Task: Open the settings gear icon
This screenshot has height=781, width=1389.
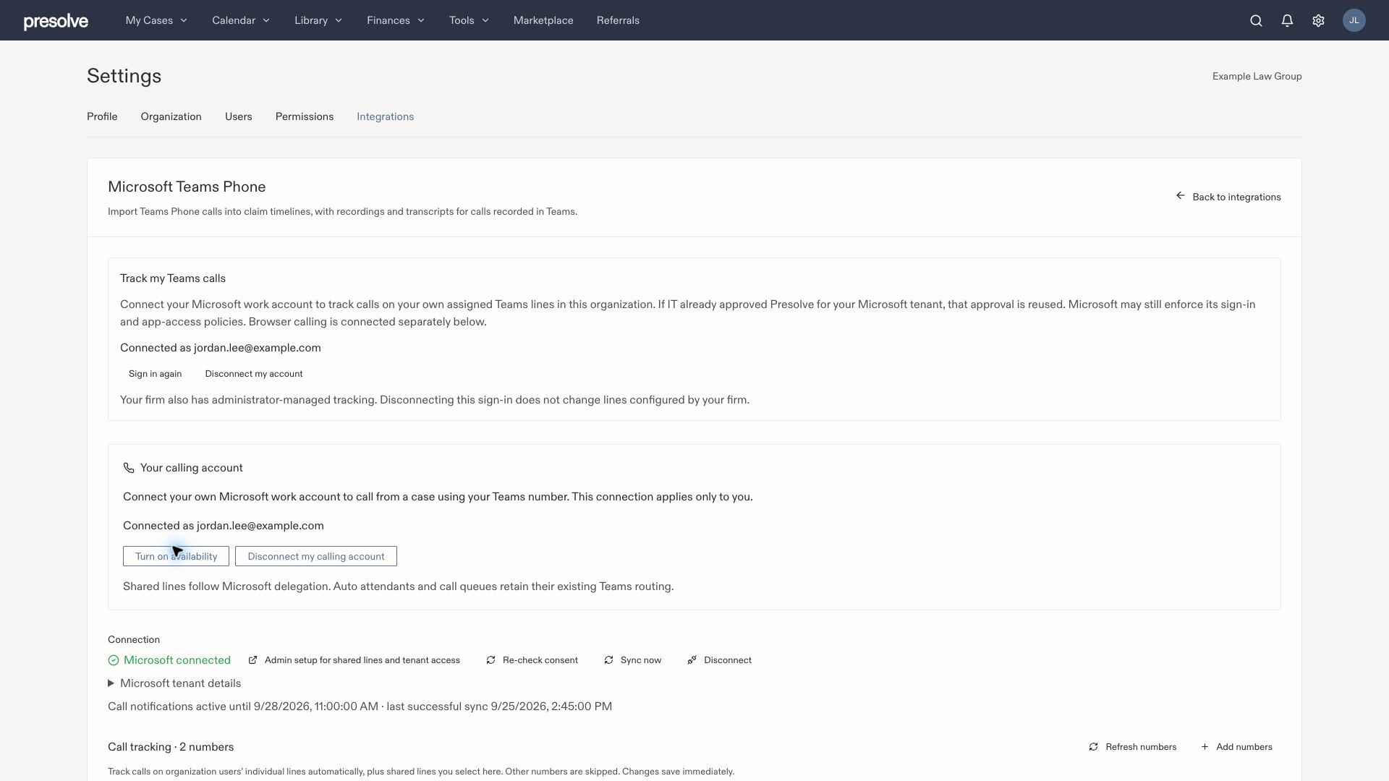Action: (x=1318, y=20)
